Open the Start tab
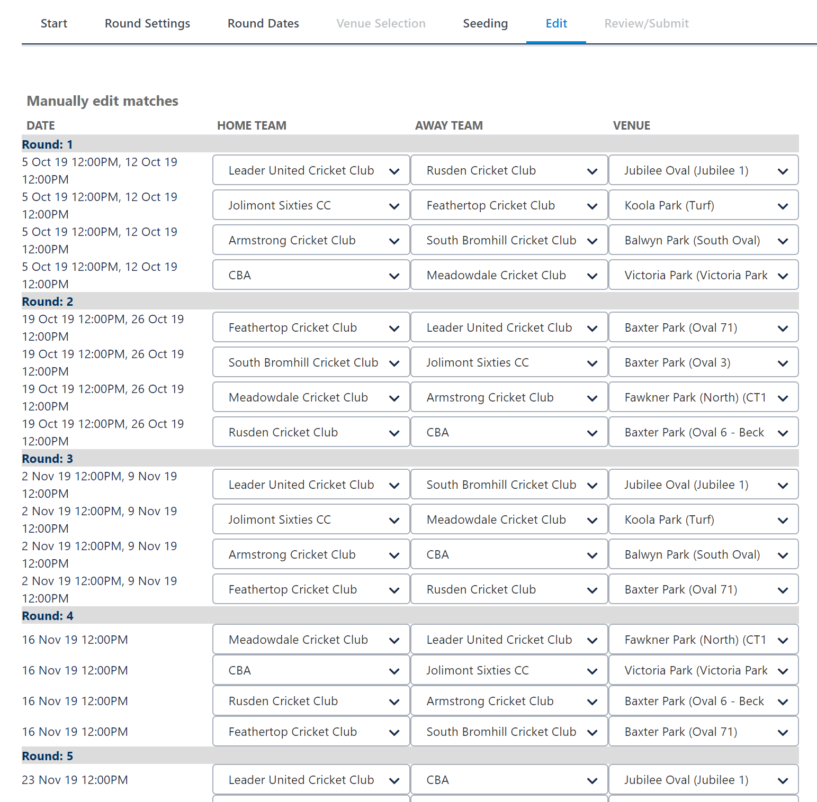 tap(54, 23)
